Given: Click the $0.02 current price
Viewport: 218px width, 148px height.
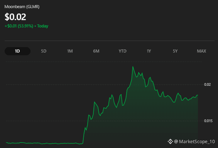Looking at the screenshot, I should click(15, 17).
